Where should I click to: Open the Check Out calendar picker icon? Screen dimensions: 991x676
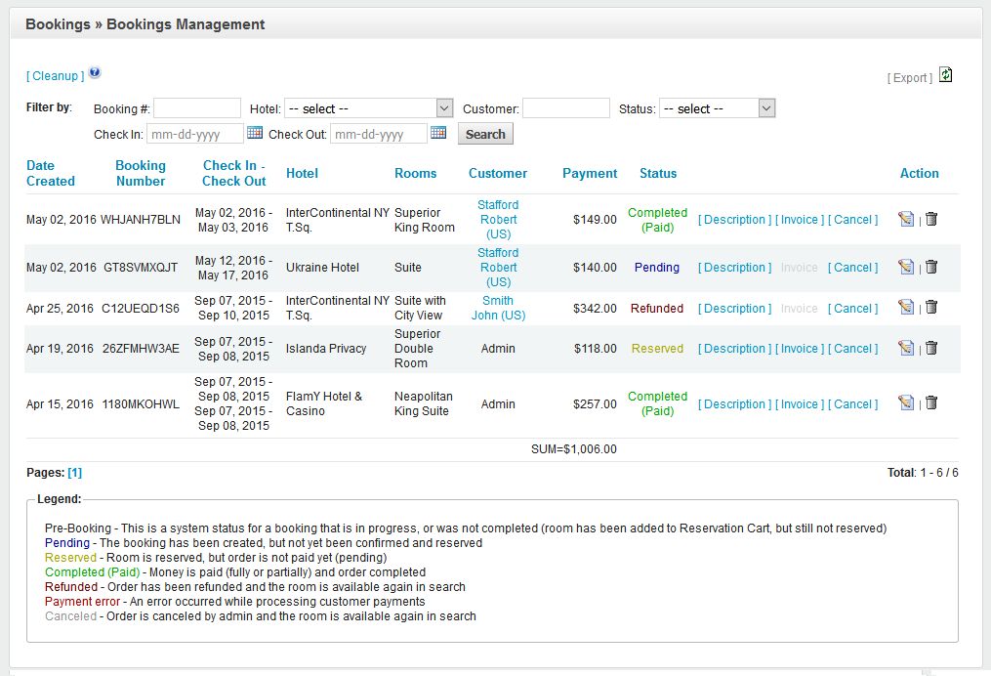pyautogui.click(x=438, y=133)
